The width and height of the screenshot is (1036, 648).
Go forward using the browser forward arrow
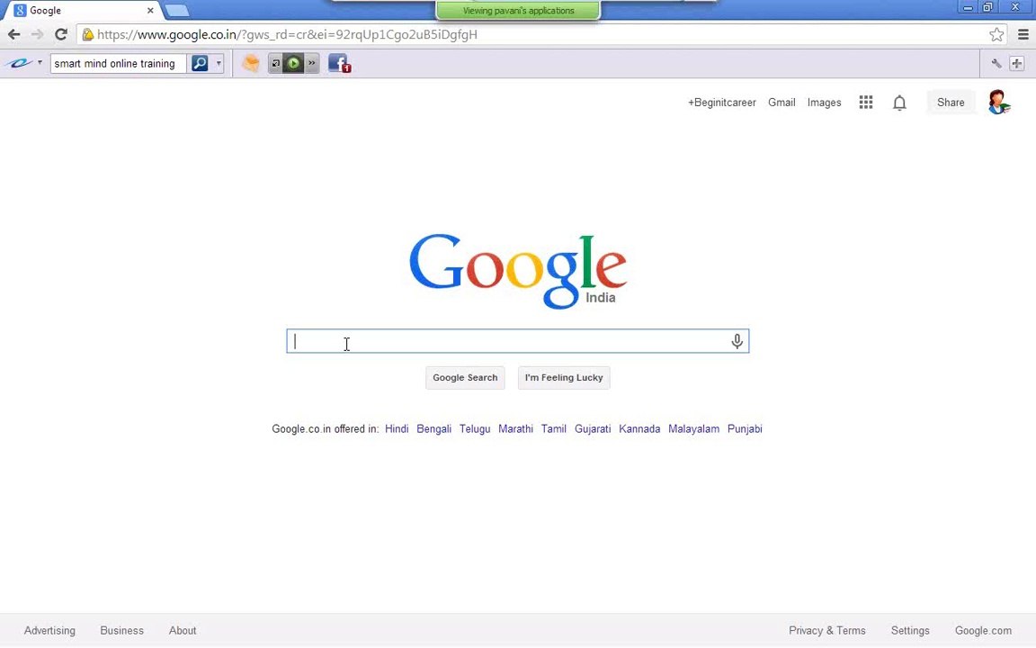coord(37,34)
